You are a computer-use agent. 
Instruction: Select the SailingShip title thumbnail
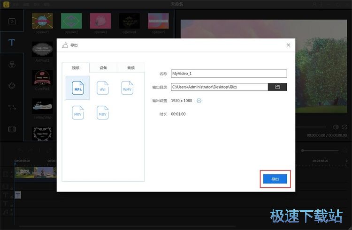coord(42,106)
